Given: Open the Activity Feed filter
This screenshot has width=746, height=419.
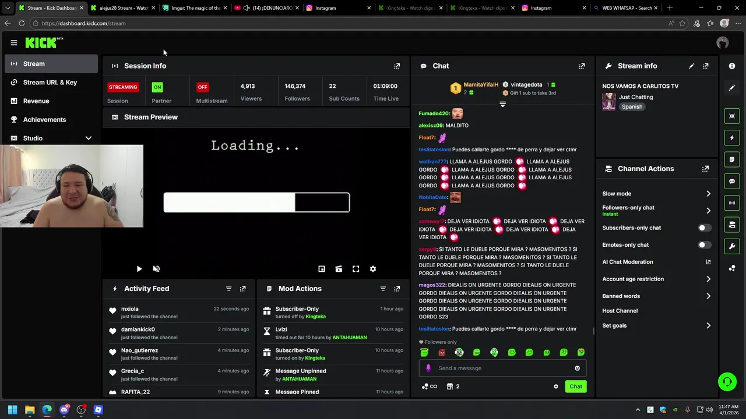Looking at the screenshot, I should [228, 289].
